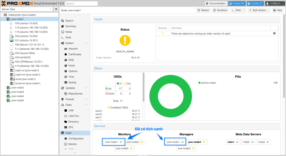Click the Outdated OSDs refresh icon
Image resolution: width=286 pixels, height=156 pixels.
click(108, 107)
